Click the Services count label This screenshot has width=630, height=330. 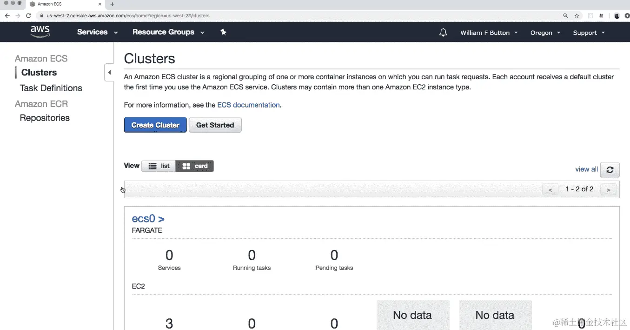pos(169,268)
